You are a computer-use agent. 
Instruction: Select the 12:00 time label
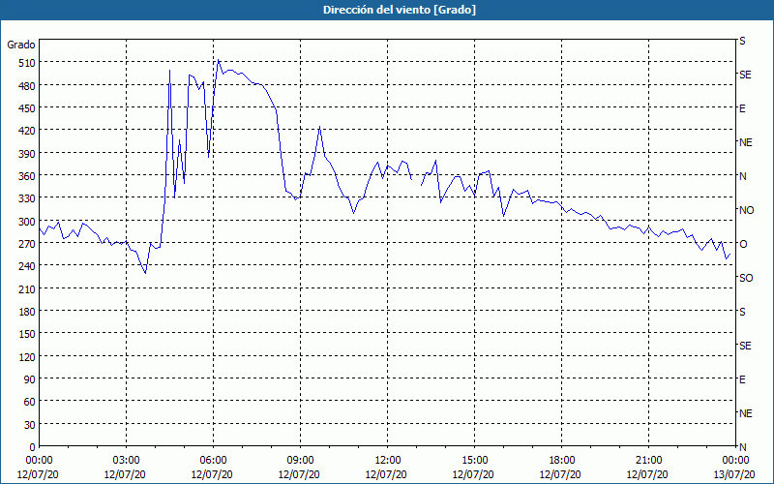(x=388, y=461)
